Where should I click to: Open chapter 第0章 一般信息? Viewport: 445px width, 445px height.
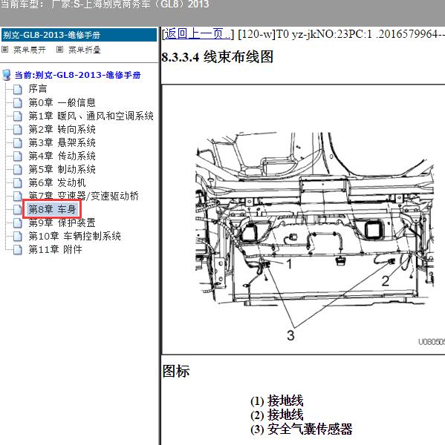click(x=62, y=102)
